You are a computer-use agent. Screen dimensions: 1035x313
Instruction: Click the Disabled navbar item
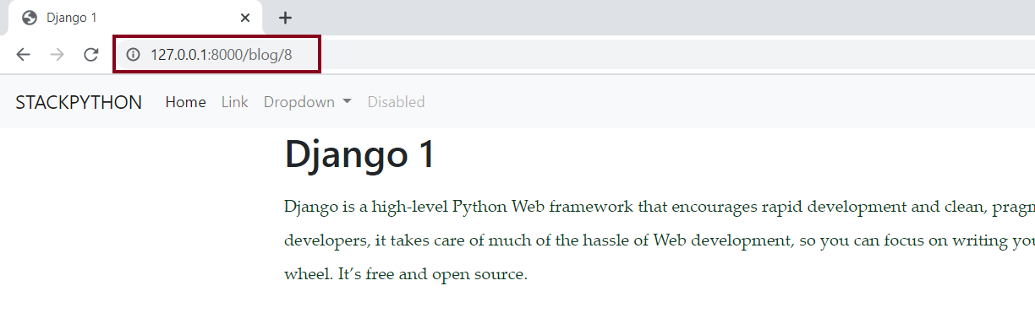tap(396, 102)
